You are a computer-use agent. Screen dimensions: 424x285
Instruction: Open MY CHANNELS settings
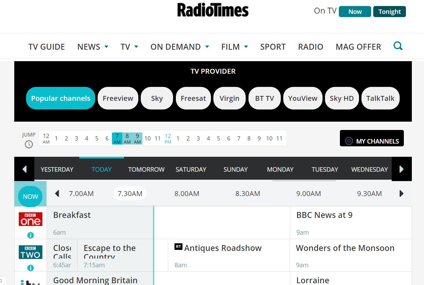(372, 138)
